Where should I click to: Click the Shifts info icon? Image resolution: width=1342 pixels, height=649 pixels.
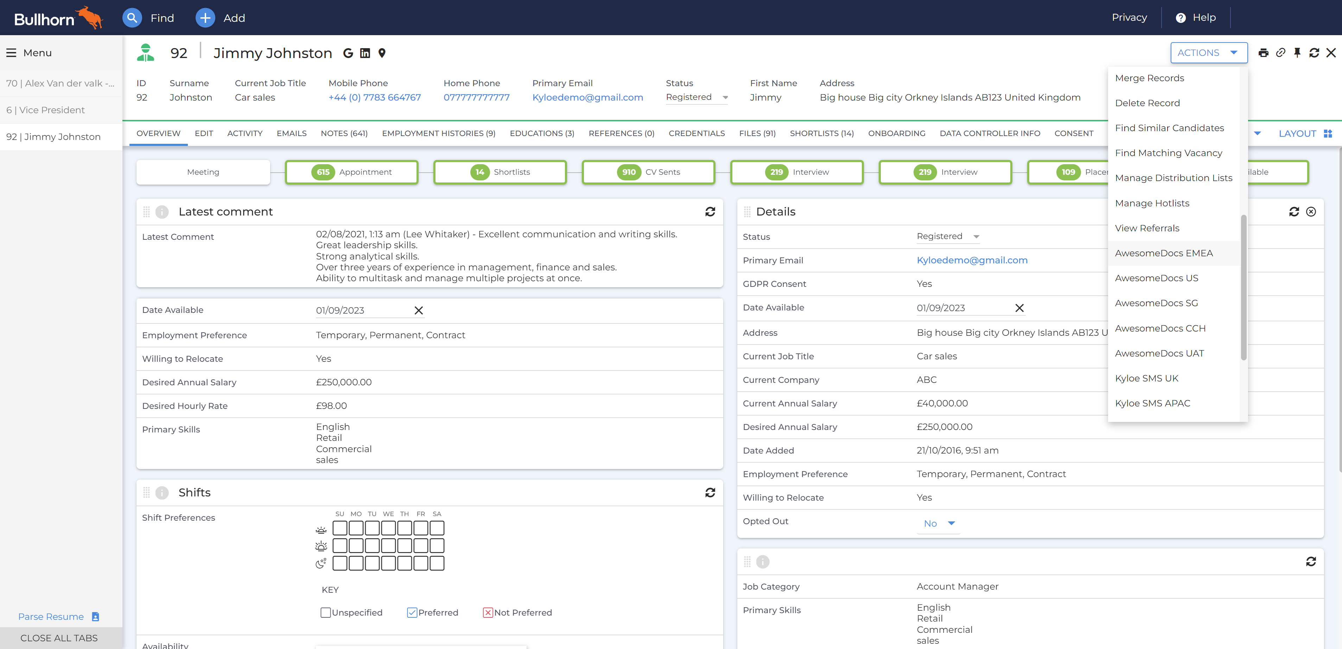coord(162,492)
